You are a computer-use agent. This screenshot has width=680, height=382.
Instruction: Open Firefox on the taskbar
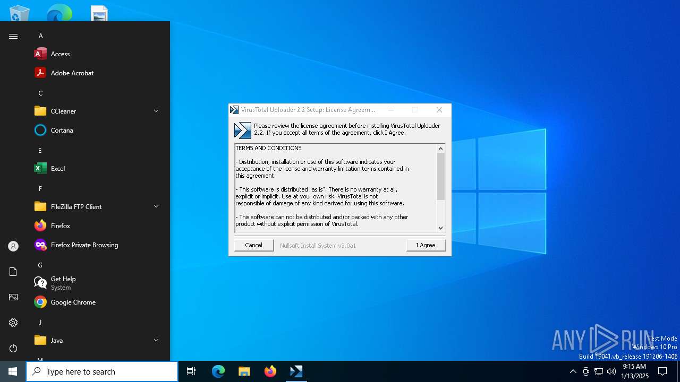click(x=270, y=371)
